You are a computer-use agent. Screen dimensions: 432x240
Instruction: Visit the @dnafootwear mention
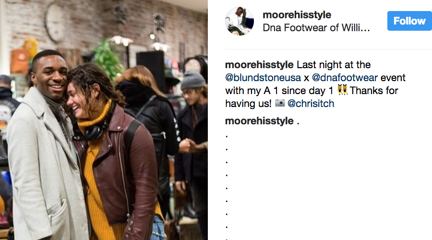pos(344,78)
